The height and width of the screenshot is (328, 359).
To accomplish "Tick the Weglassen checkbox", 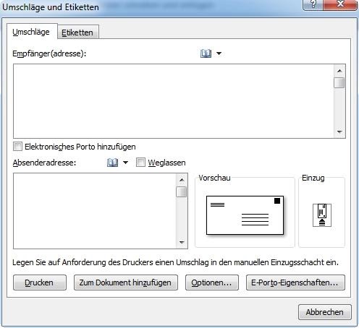I will pos(140,163).
